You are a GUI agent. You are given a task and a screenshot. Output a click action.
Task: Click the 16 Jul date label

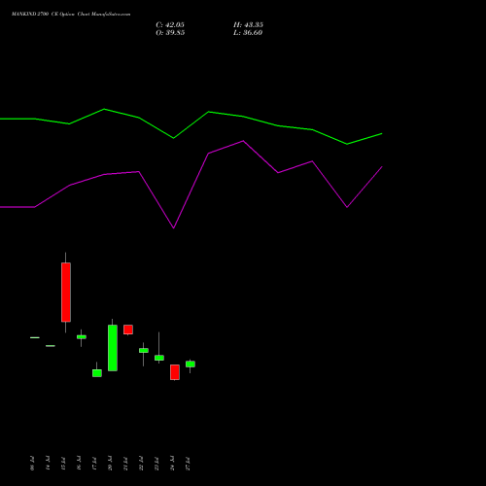(79, 464)
